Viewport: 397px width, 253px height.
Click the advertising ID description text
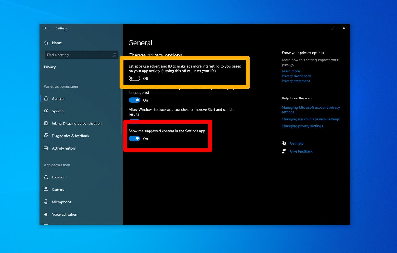tap(185, 68)
